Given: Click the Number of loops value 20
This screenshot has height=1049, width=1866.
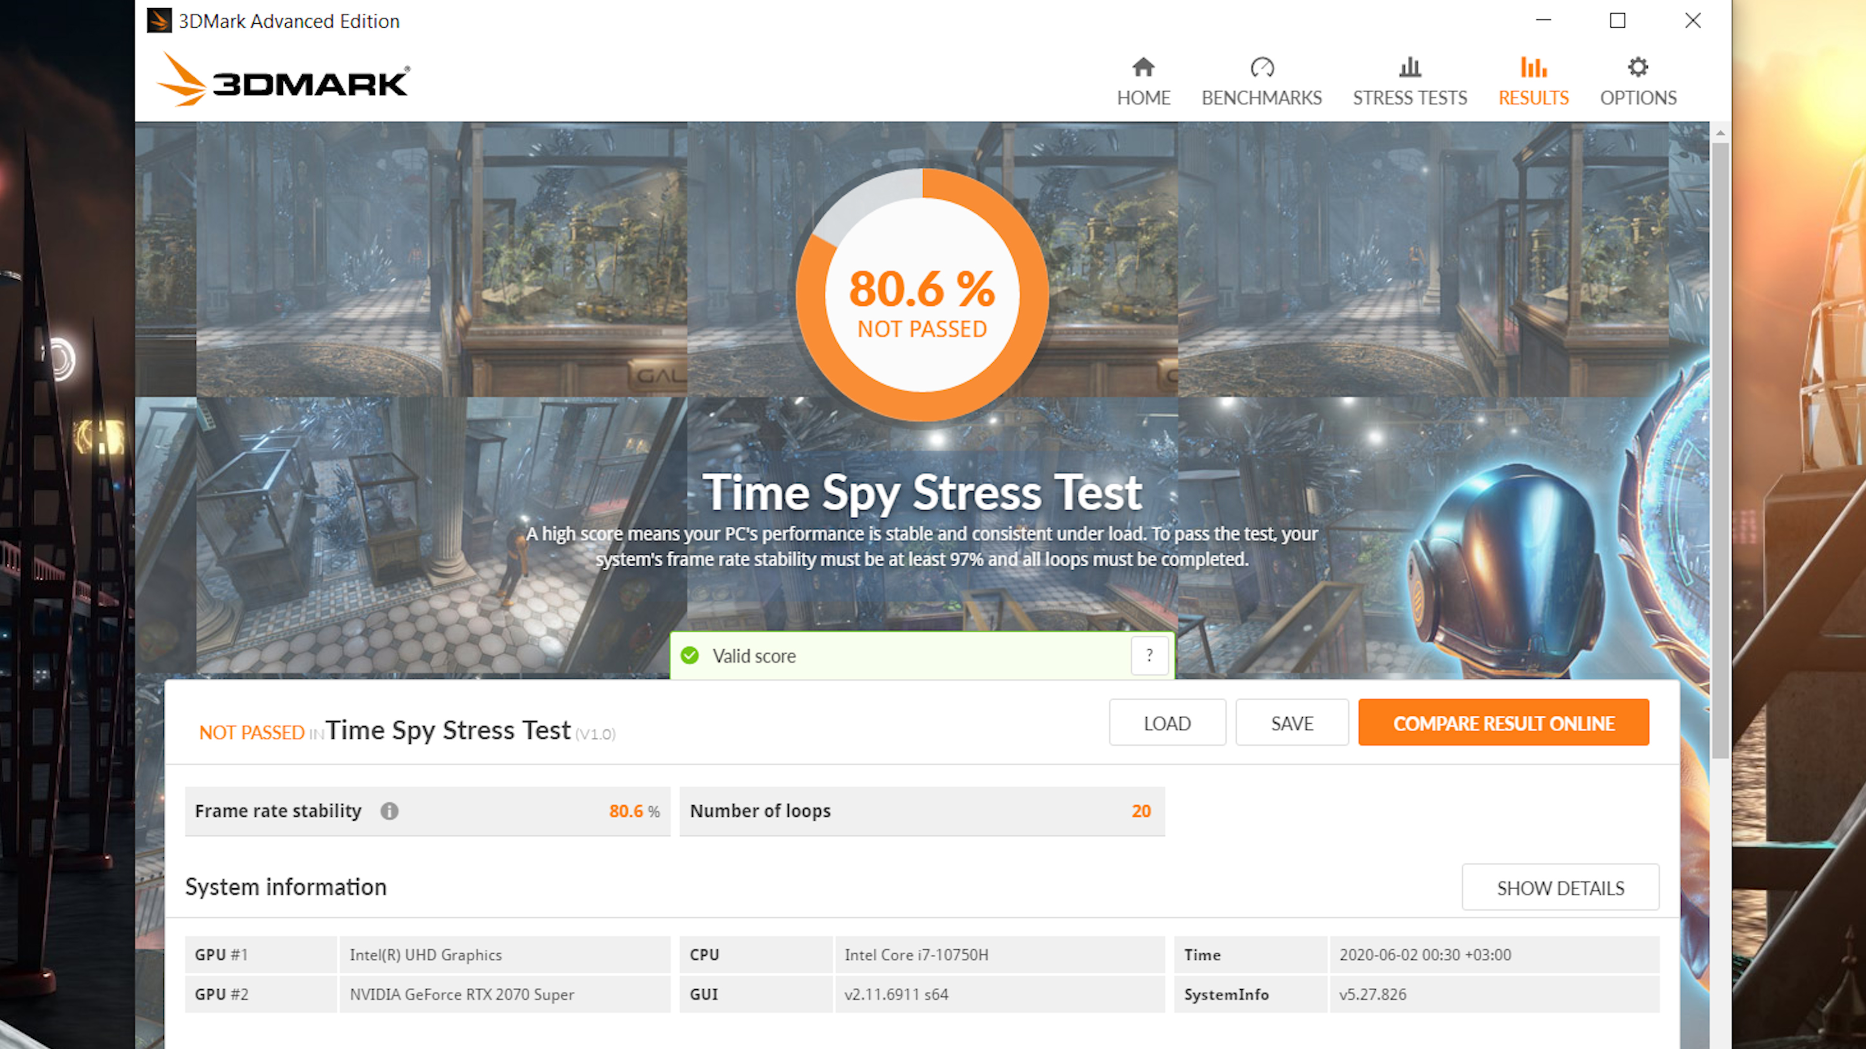Looking at the screenshot, I should 1141,811.
